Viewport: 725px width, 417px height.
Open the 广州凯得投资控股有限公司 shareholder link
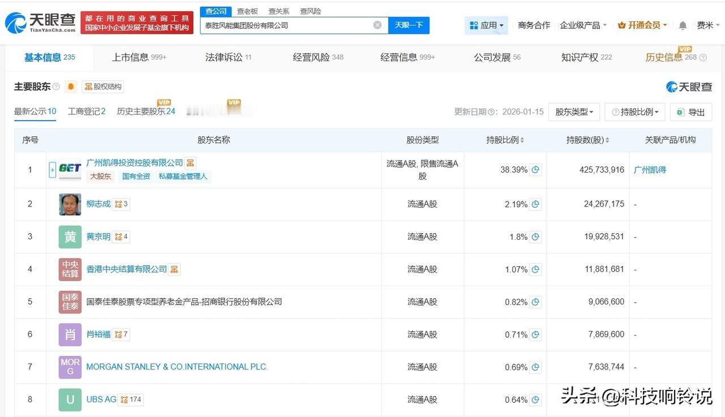click(x=135, y=163)
